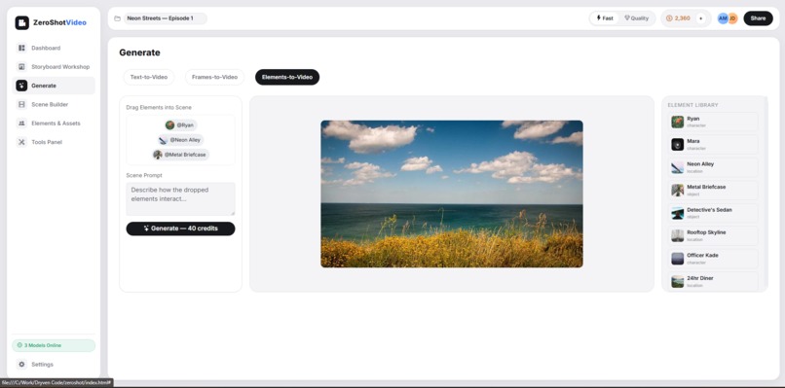Switch to the Frames-to-Video tab

(215, 77)
